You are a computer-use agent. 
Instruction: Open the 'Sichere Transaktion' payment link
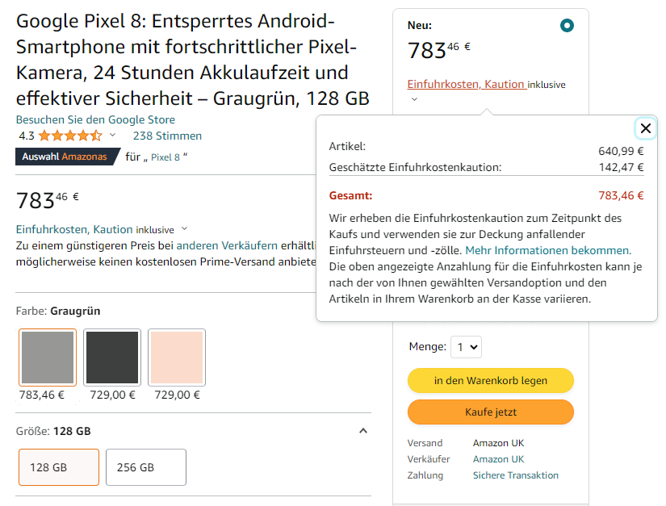tap(515, 475)
